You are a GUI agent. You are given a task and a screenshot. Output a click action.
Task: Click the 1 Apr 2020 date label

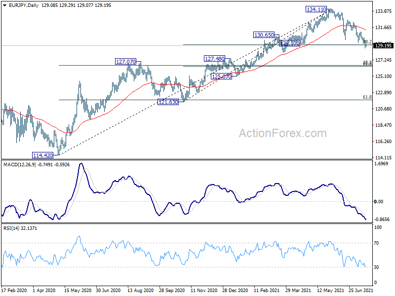(x=44, y=290)
